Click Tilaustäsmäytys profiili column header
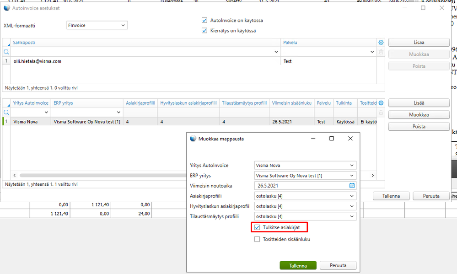This screenshot has width=457, height=274. pyautogui.click(x=244, y=103)
